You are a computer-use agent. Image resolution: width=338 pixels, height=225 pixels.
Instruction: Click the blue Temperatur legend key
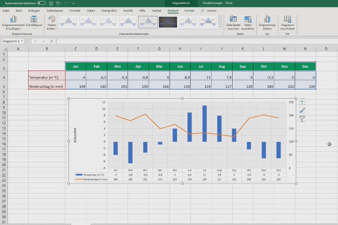tap(79, 174)
